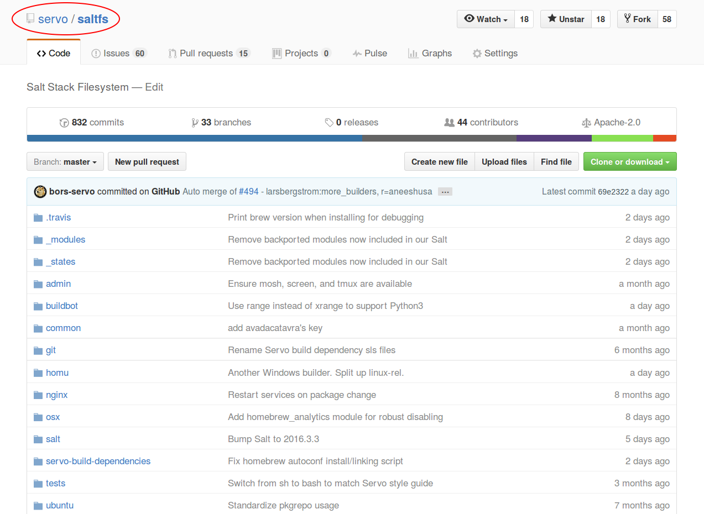
Task: Click the buildbot folder icon
Action: pos(38,306)
